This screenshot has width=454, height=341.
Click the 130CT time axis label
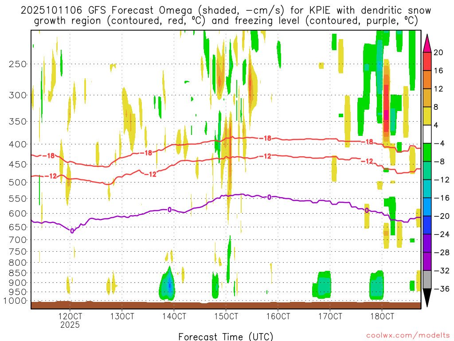[x=122, y=316]
